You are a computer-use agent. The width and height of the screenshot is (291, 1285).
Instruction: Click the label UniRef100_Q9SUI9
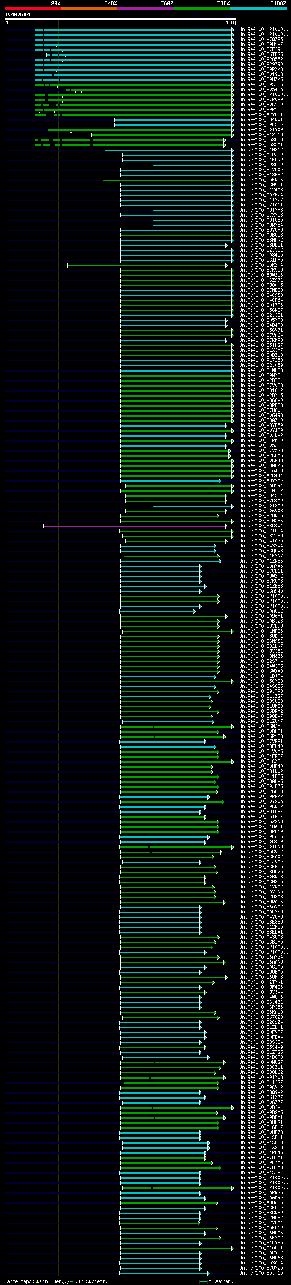(x=261, y=165)
